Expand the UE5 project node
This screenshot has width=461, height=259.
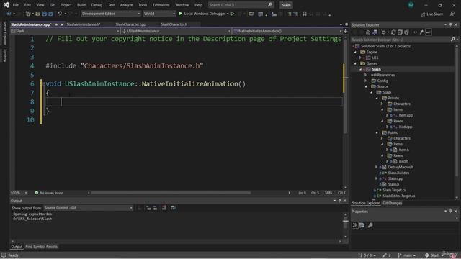(x=360, y=58)
